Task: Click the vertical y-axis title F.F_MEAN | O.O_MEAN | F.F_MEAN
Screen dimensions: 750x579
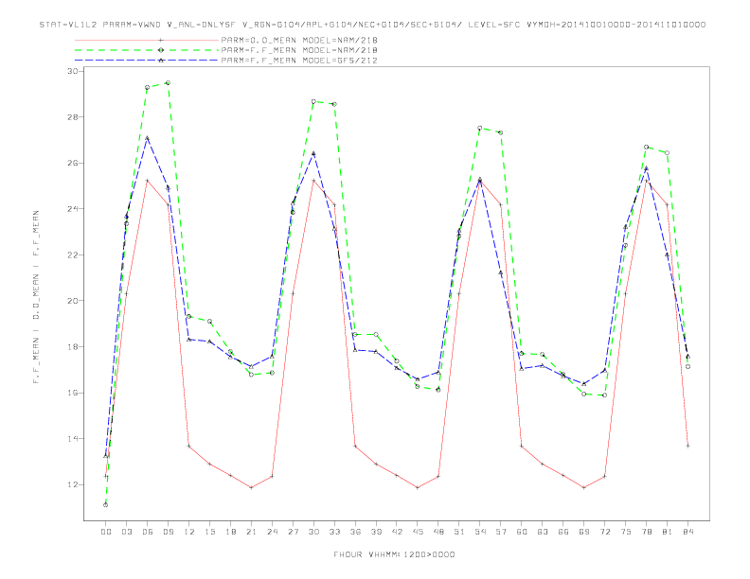Action: (x=36, y=297)
